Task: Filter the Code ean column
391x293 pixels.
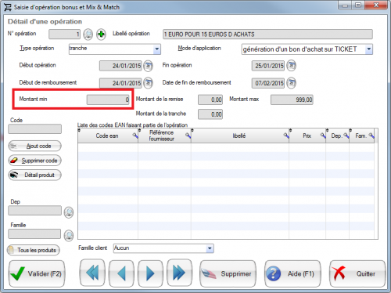Action: point(135,136)
